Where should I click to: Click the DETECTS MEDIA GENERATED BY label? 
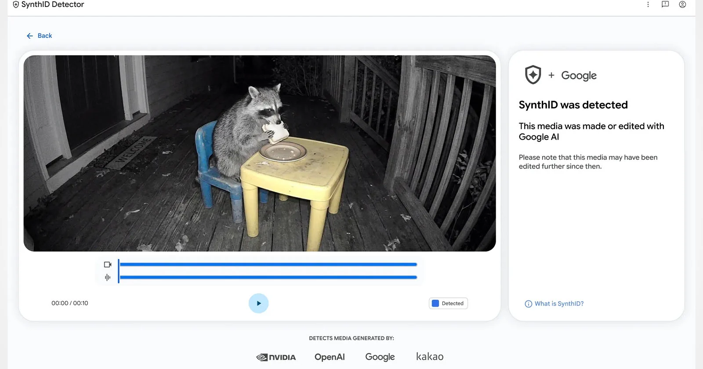(351, 338)
